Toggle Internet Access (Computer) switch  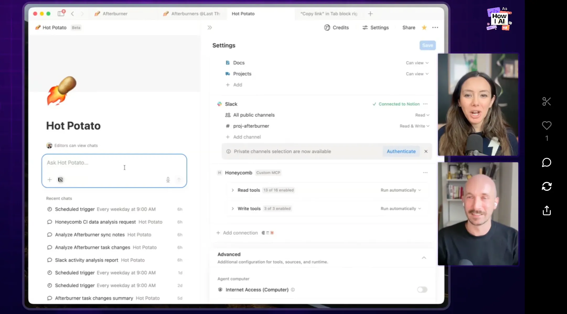(x=422, y=290)
